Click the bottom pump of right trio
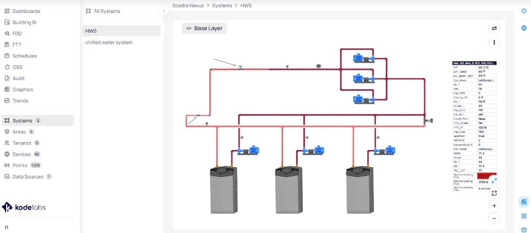 (364, 99)
